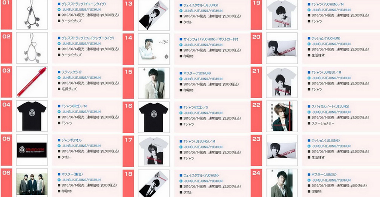
Task: Open the Tシャツ(JUNSU)/M product link
Action: [326, 73]
